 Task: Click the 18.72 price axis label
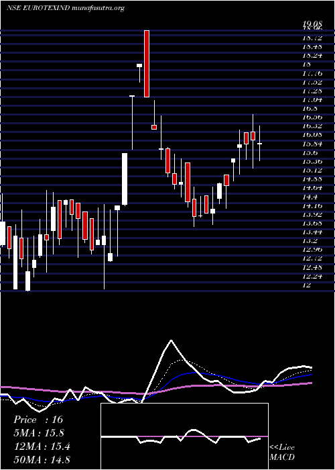312,38
